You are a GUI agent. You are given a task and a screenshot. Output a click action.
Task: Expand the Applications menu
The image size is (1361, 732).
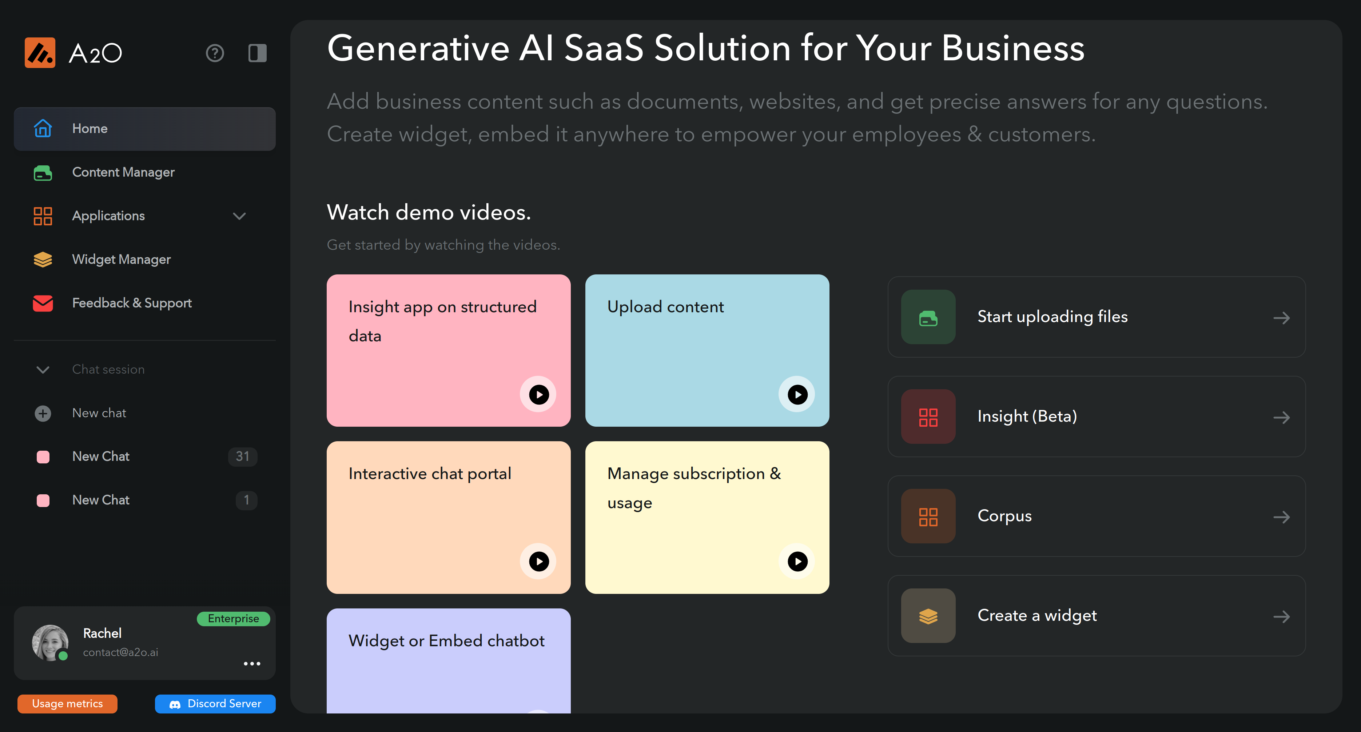click(239, 216)
